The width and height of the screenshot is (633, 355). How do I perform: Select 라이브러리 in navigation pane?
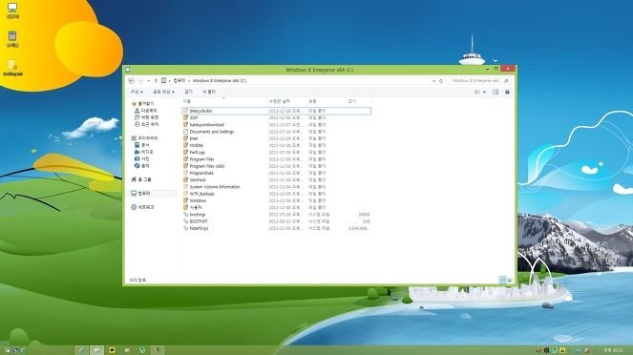(x=144, y=138)
